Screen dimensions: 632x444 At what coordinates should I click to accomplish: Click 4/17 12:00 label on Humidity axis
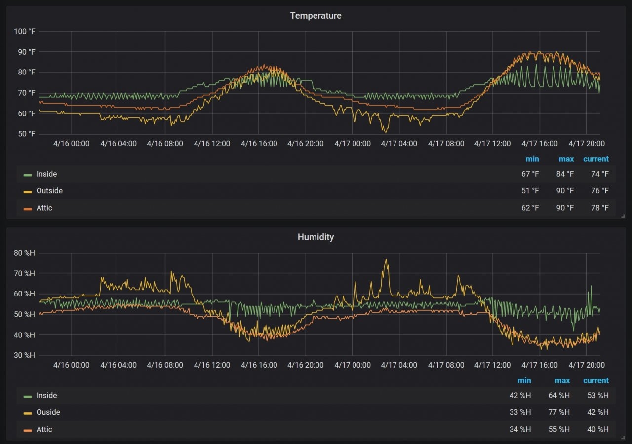tap(493, 365)
